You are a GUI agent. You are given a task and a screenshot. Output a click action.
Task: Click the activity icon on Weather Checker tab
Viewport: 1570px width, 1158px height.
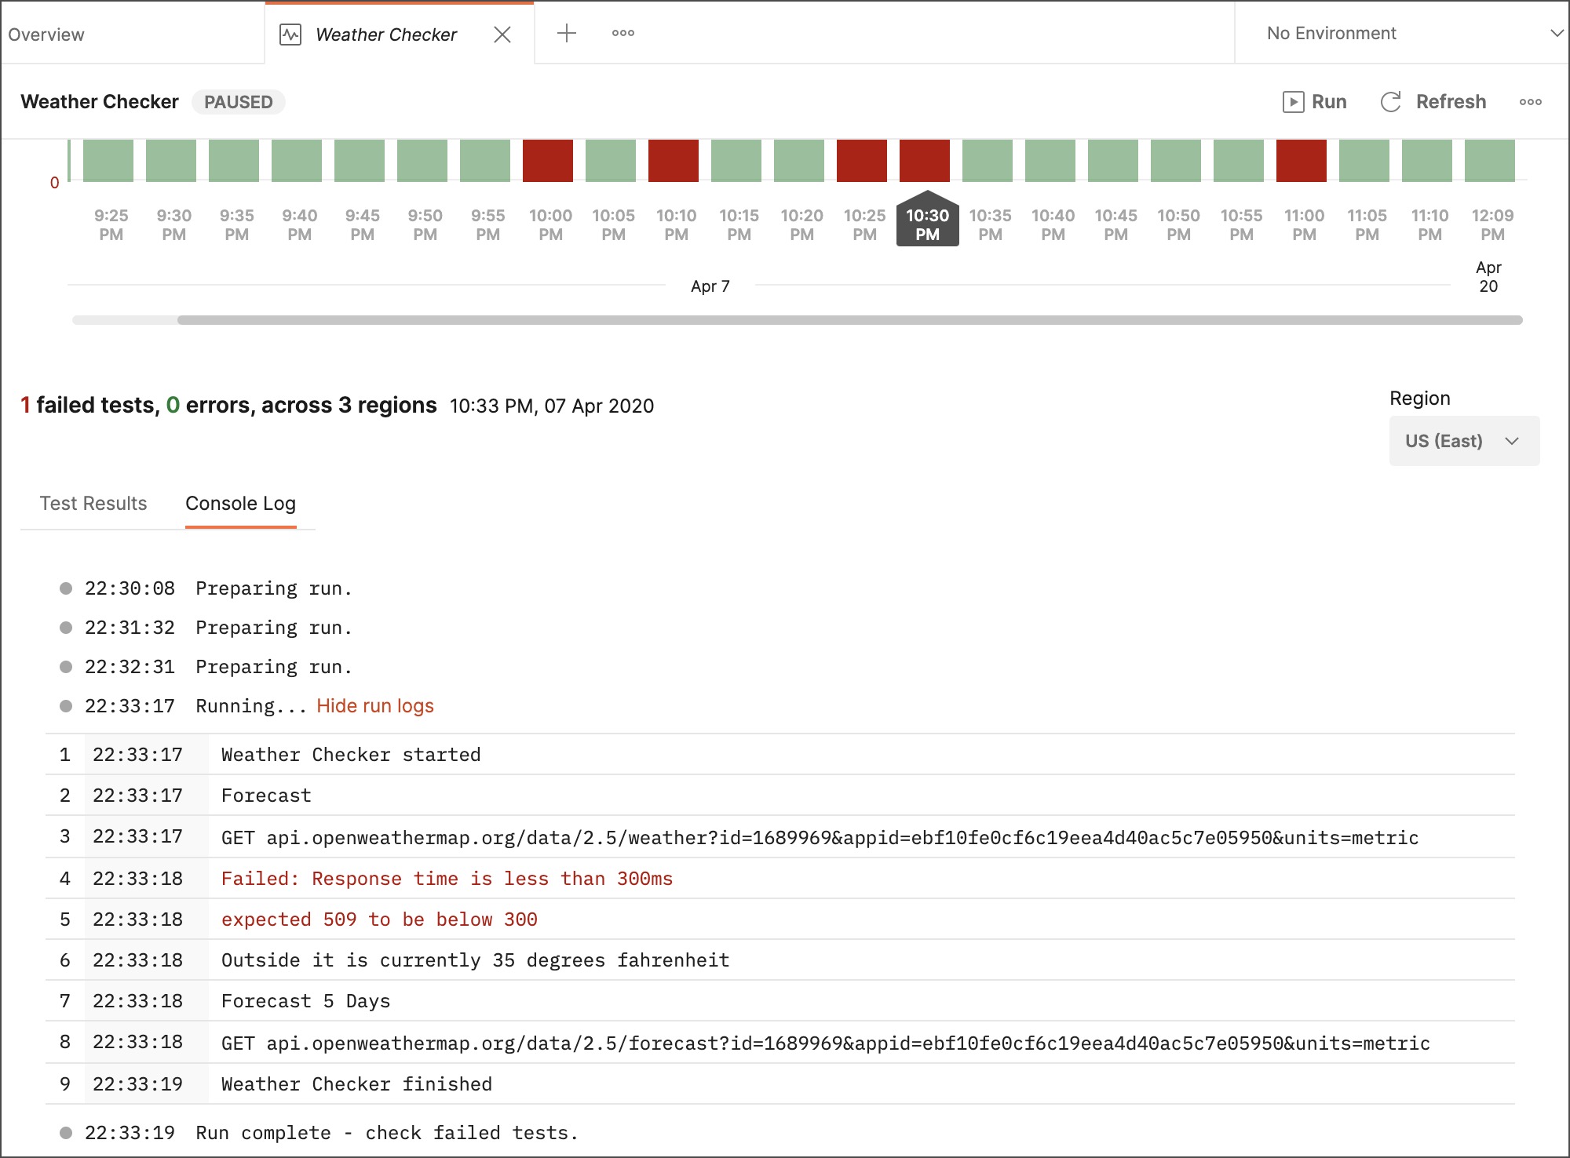coord(290,34)
